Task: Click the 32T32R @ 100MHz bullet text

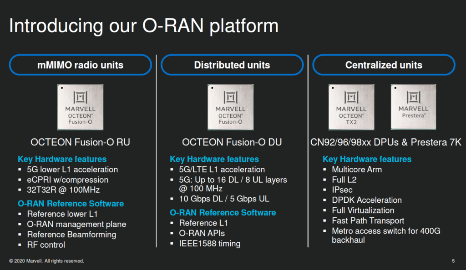Action: tap(63, 190)
